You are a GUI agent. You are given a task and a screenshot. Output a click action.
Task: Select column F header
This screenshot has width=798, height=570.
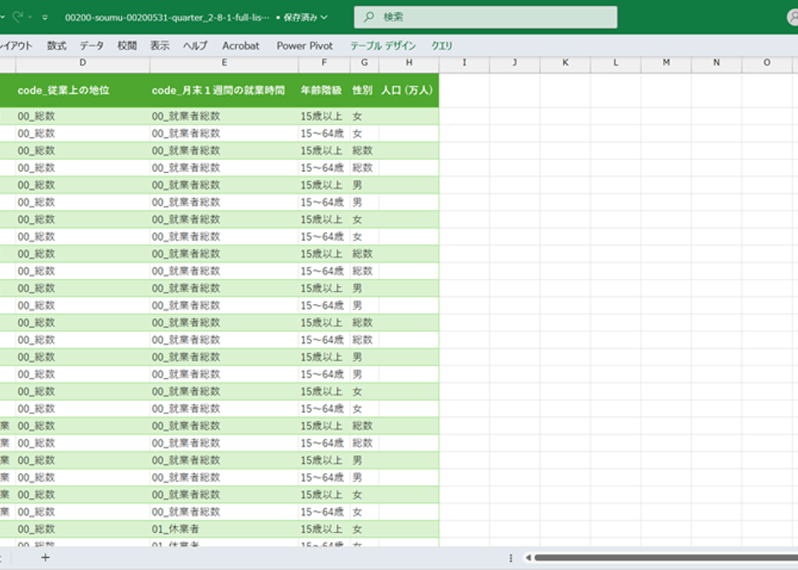(x=324, y=63)
